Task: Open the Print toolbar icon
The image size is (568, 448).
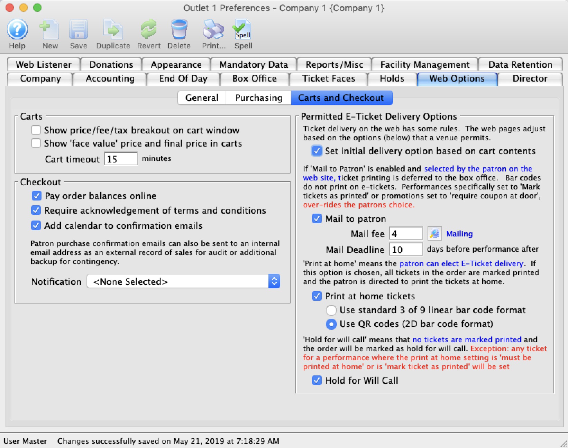Action: 213,30
